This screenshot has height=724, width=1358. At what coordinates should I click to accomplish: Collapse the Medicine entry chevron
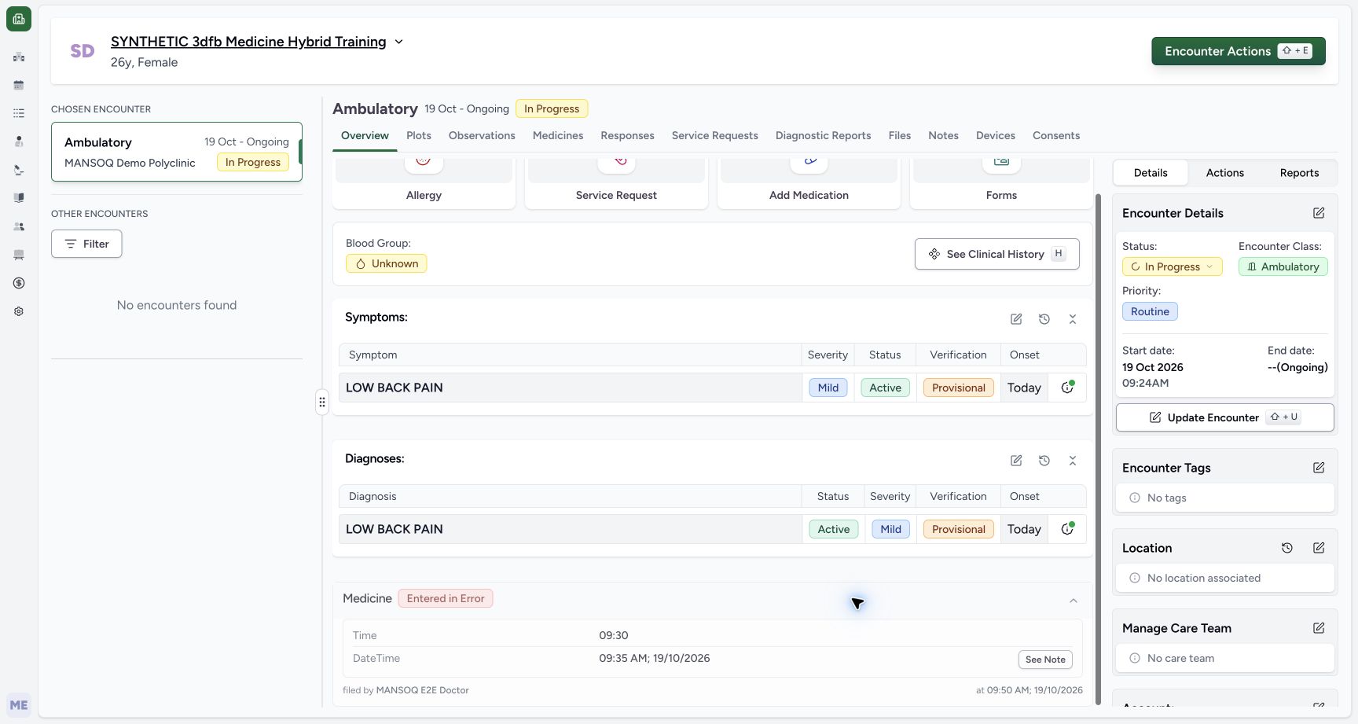pyautogui.click(x=1074, y=601)
